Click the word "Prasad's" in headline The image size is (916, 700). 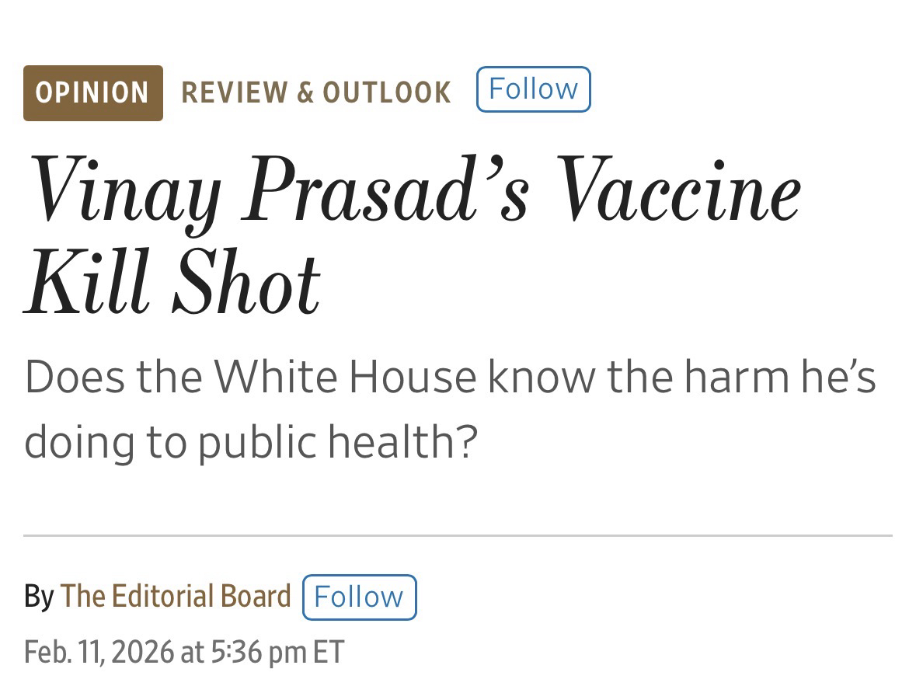pyautogui.click(x=385, y=190)
